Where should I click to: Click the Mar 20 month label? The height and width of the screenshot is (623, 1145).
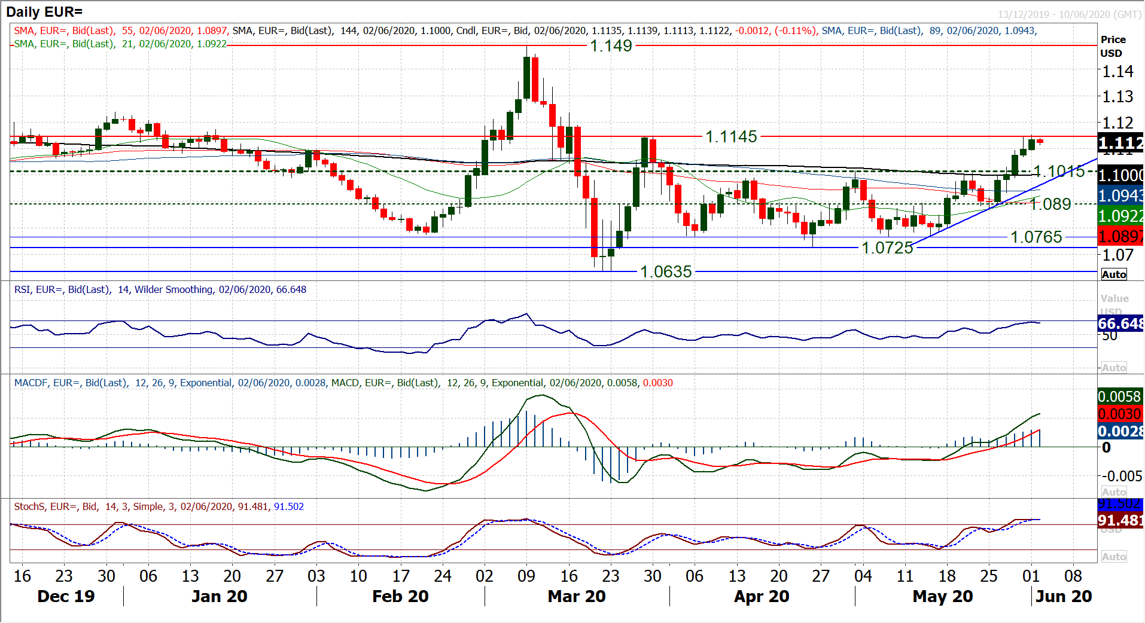tap(577, 596)
